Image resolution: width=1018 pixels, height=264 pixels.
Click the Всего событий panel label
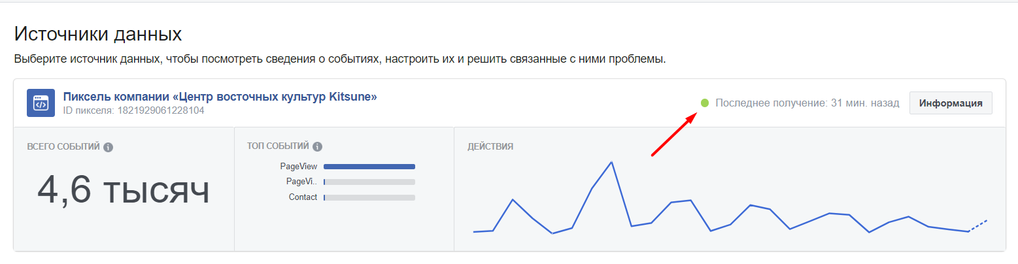pyautogui.click(x=63, y=146)
